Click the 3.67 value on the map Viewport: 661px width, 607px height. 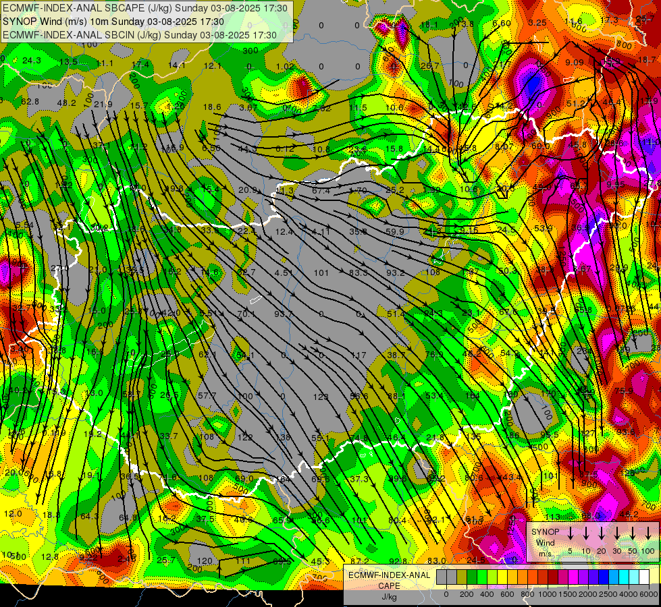click(248, 107)
